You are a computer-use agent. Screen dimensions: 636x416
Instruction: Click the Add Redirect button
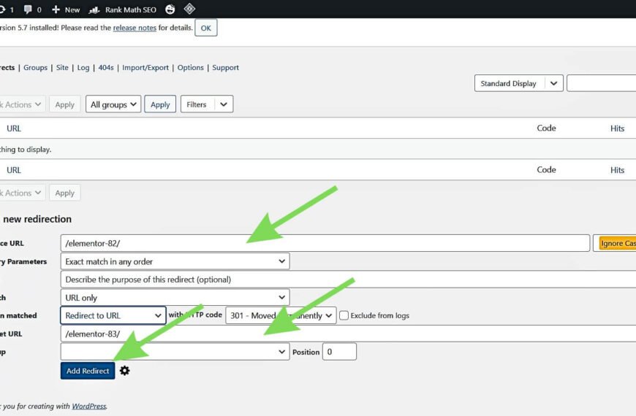click(x=88, y=371)
